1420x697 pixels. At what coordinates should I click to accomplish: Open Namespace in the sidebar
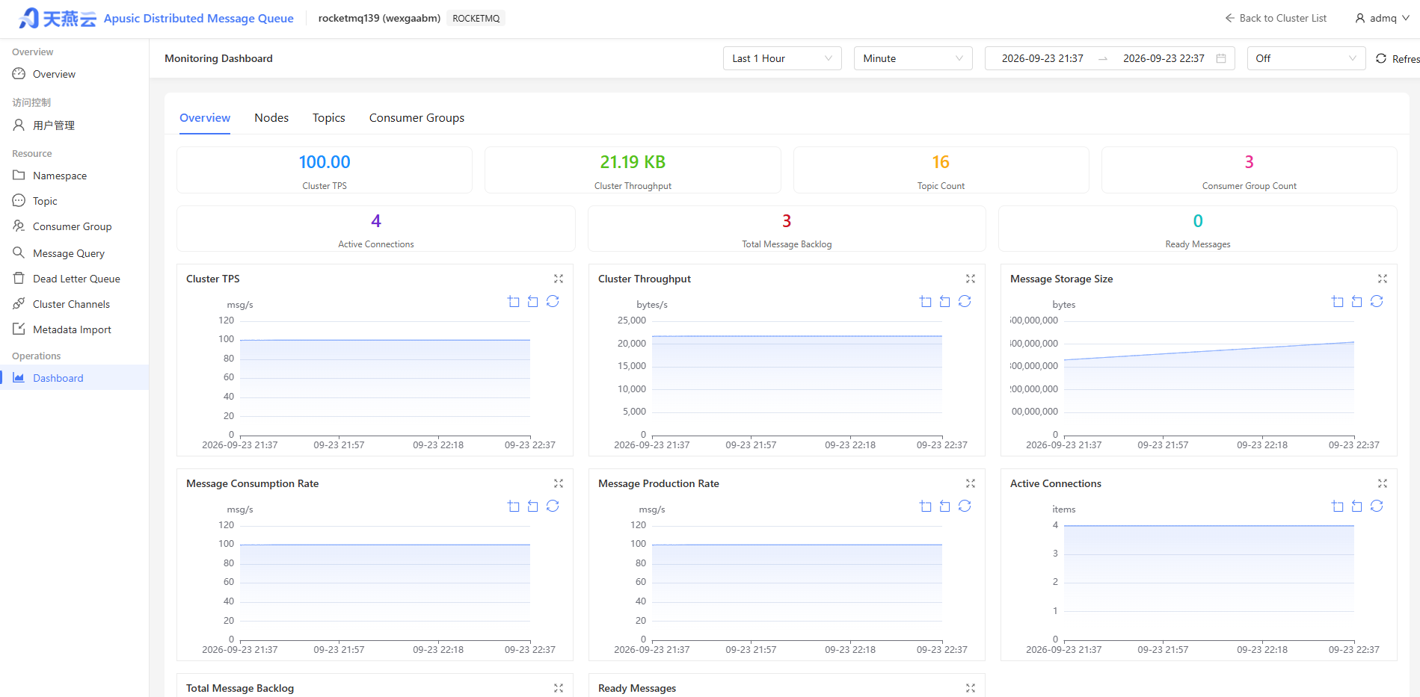coord(75,176)
